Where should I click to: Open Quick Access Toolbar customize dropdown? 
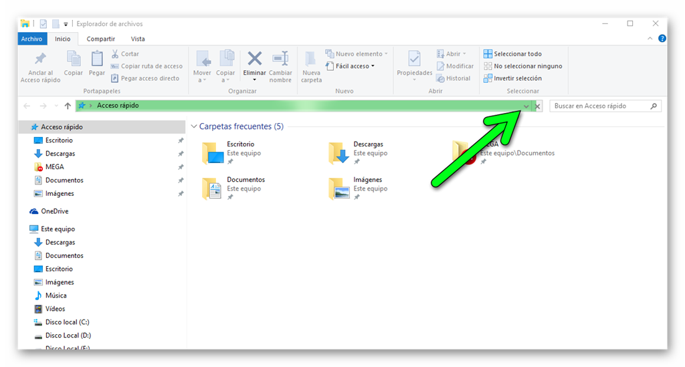click(66, 24)
